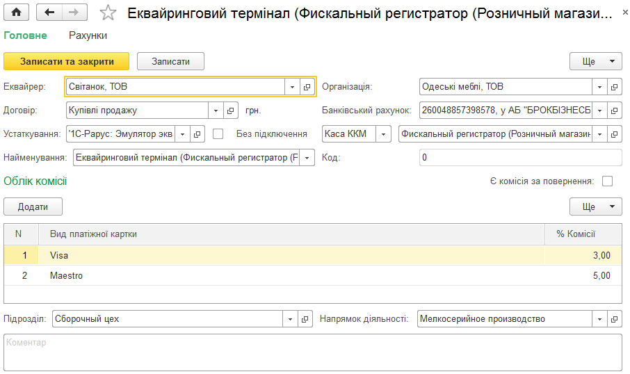Image resolution: width=630 pixels, height=374 pixels.
Task: Expand Договір dropdown list
Action: coord(216,111)
